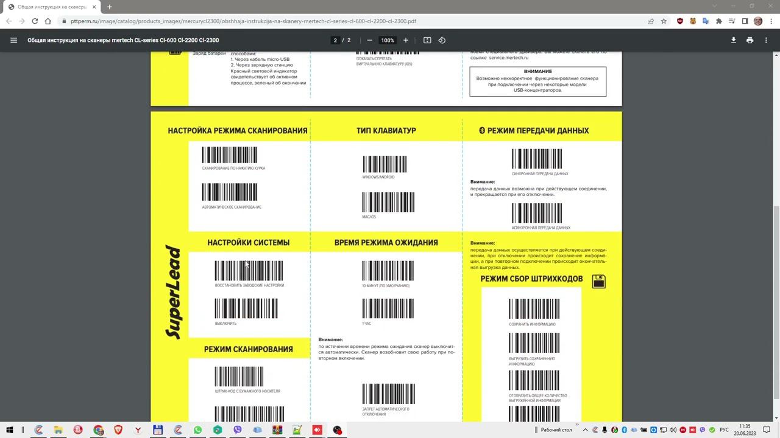
Task: Click the СОХРАНИТЬ ИНФОРМАЦИЮ barcode label
Action: pos(532,324)
